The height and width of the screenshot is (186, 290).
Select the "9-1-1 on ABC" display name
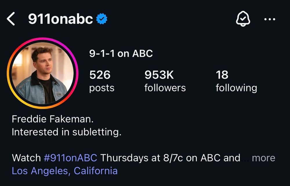(121, 54)
